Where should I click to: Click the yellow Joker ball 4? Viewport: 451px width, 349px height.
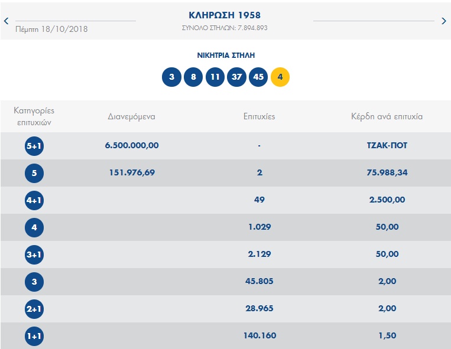pos(280,77)
